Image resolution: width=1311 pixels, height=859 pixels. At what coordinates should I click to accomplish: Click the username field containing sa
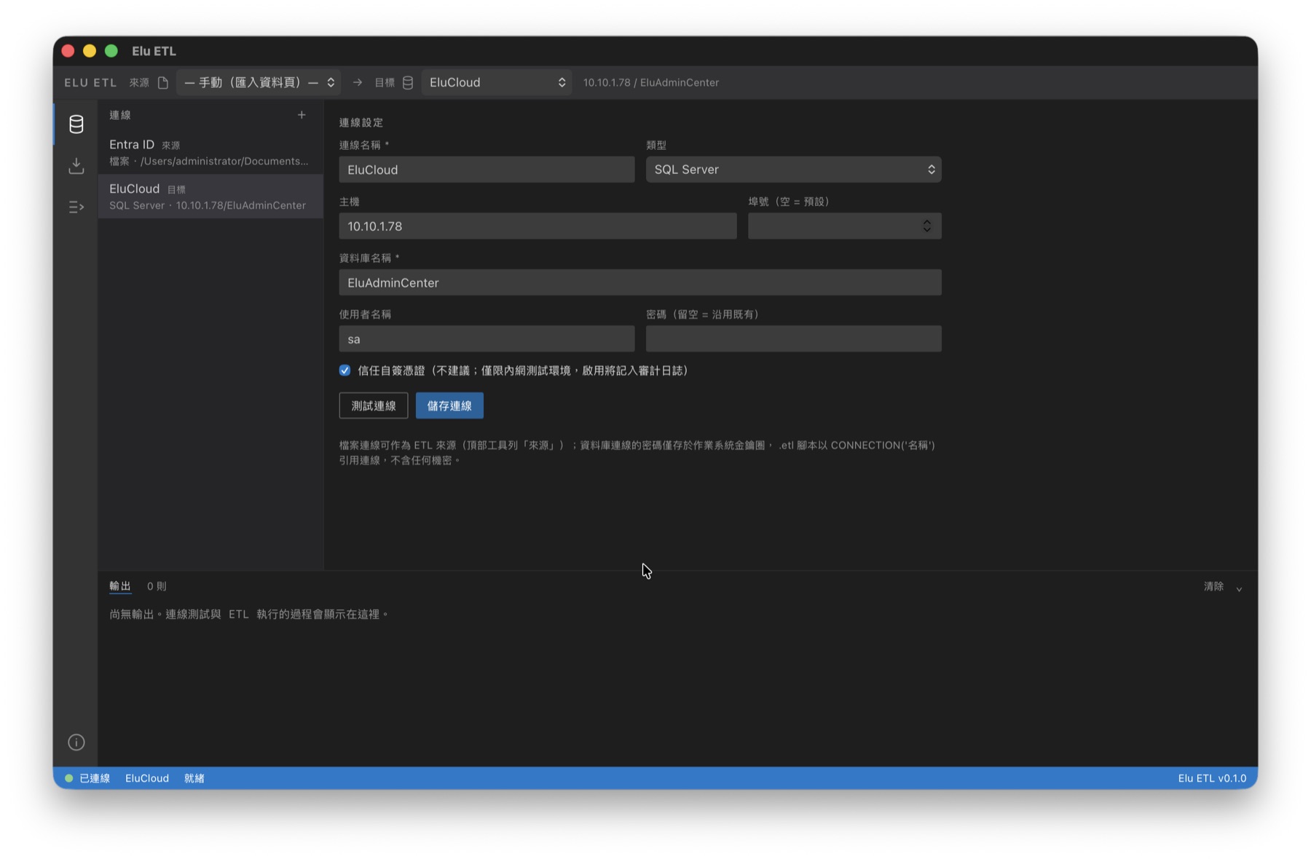pos(487,339)
